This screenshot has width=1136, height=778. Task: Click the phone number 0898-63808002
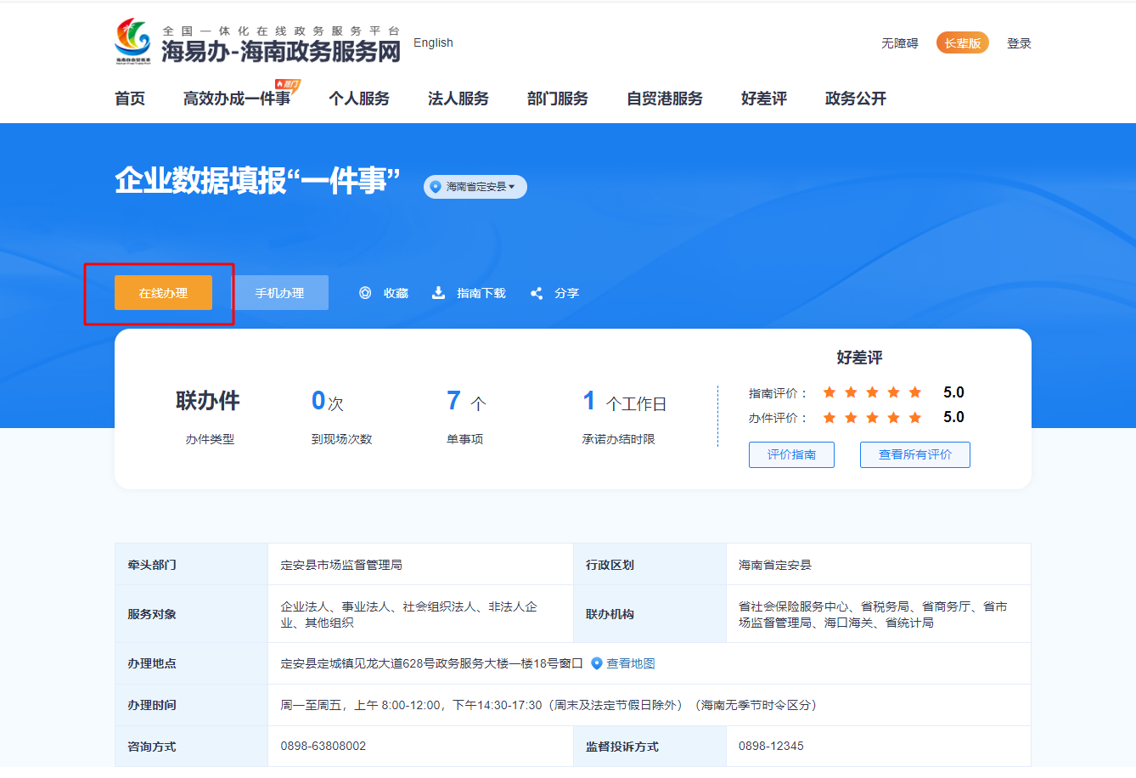click(x=323, y=746)
